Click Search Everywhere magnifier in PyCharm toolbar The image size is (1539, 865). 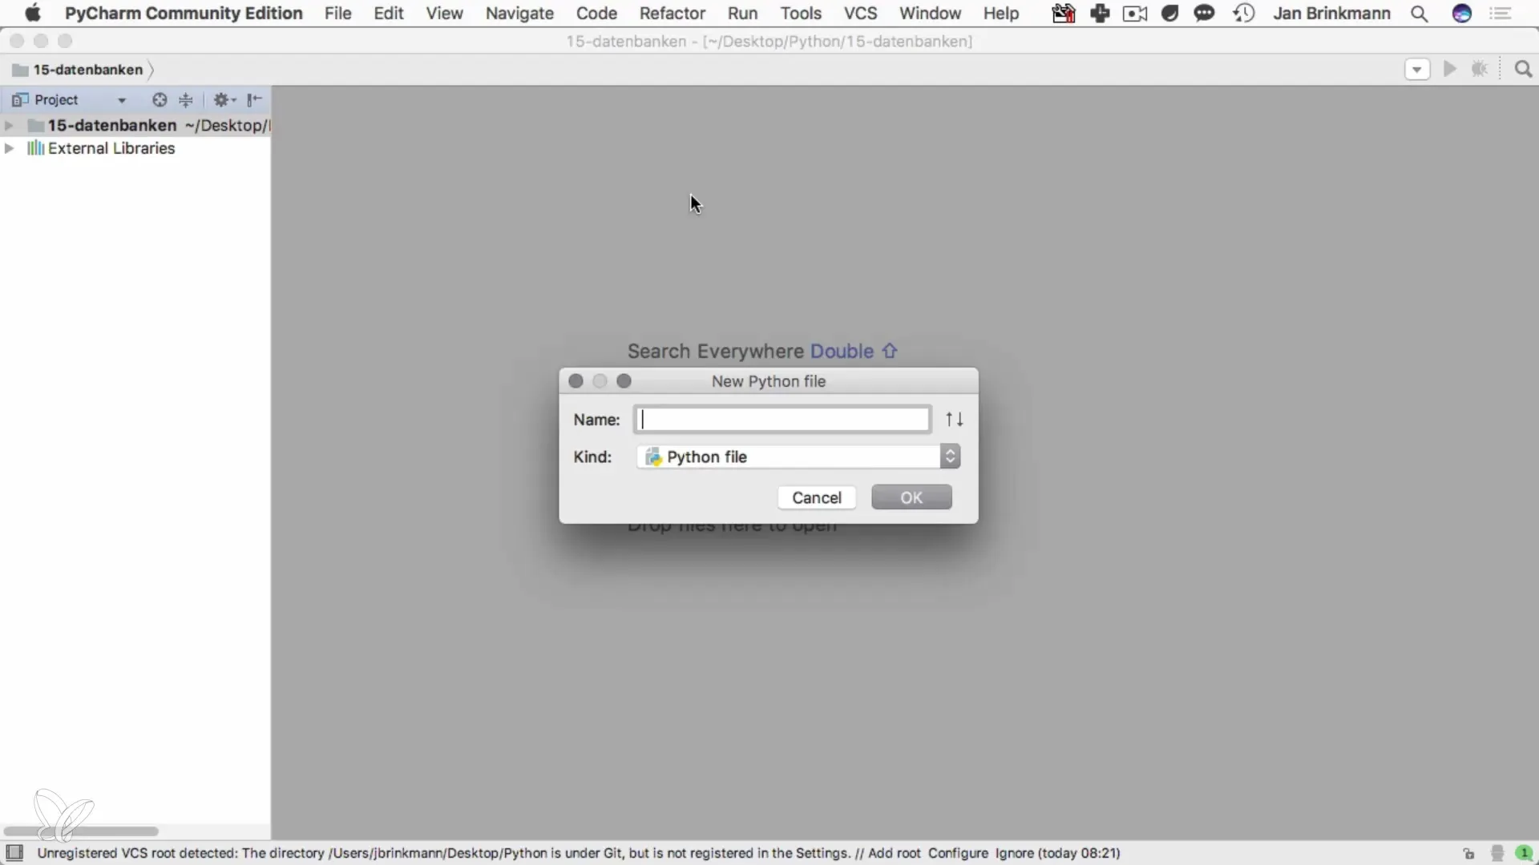click(x=1523, y=70)
